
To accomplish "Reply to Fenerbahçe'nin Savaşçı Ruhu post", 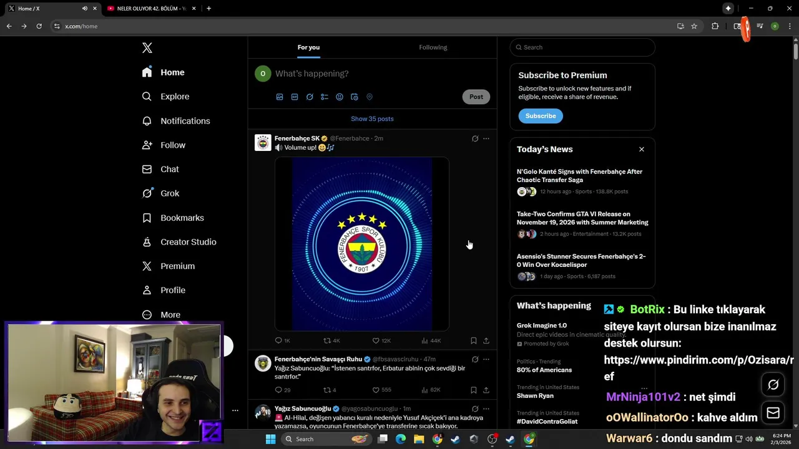I will point(282,390).
